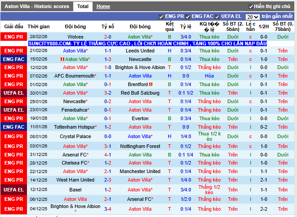Image resolution: width=297 pixels, height=217 pixels.
Task: Switch to the Home tab
Action: click(103, 6)
